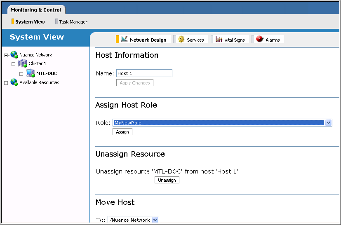
Task: Click the Network Design drafting icon
Action: click(x=124, y=39)
